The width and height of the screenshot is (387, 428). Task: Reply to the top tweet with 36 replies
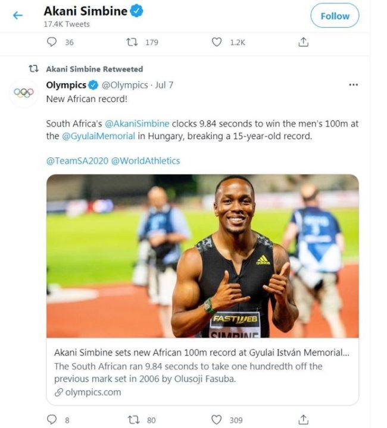click(x=52, y=42)
